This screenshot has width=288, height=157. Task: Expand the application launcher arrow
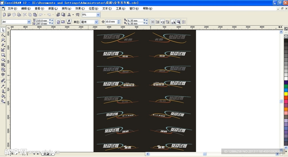coord(73,15)
